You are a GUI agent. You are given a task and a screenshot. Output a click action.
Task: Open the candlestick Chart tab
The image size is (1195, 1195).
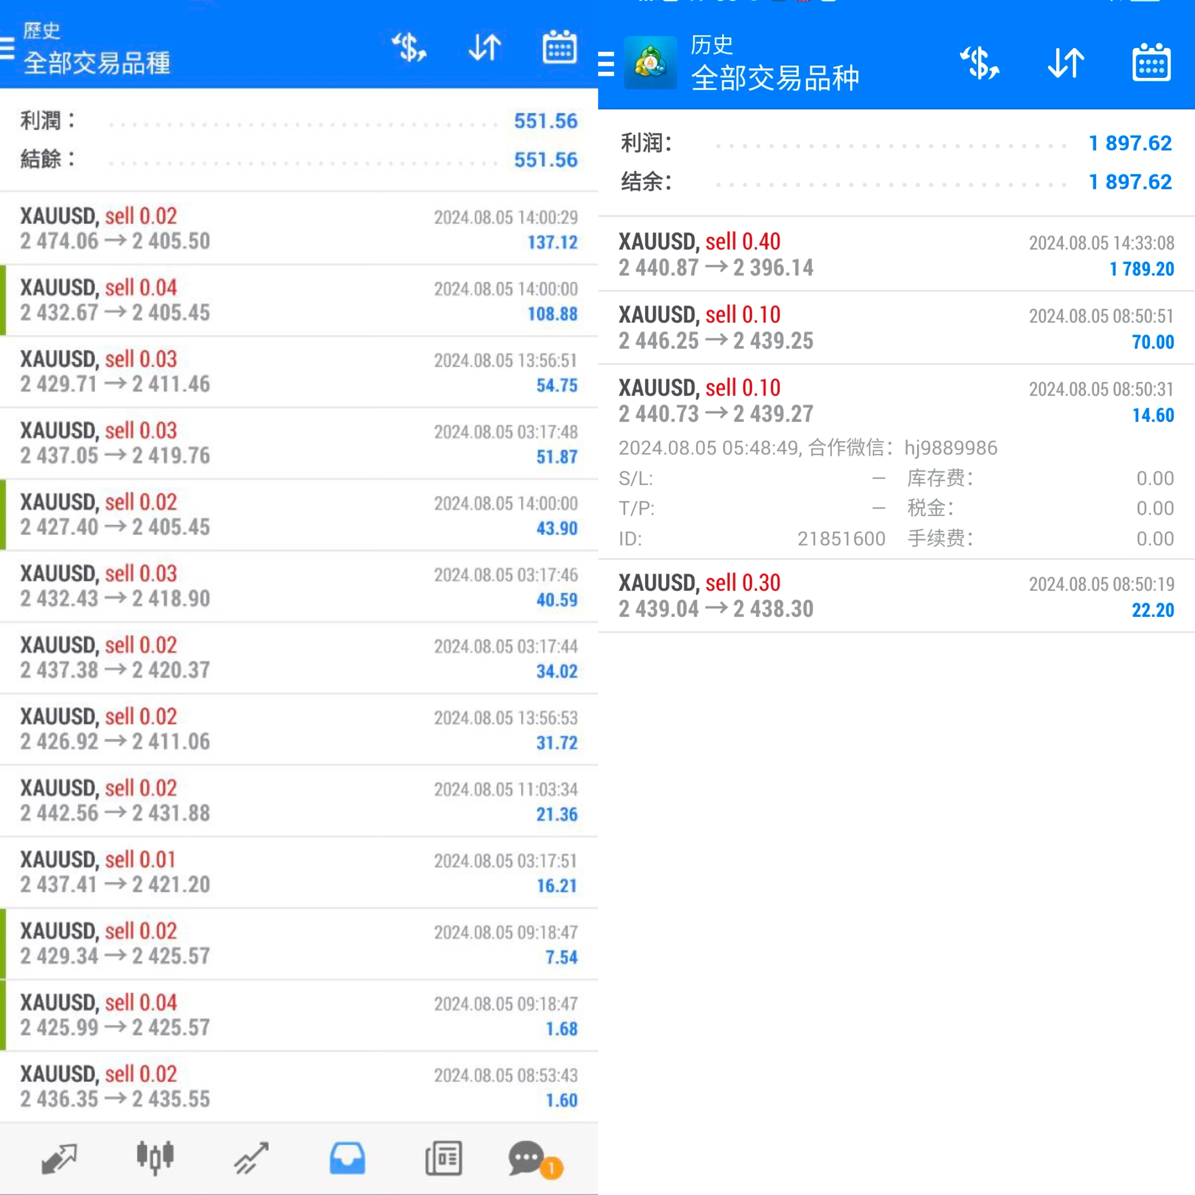click(155, 1158)
